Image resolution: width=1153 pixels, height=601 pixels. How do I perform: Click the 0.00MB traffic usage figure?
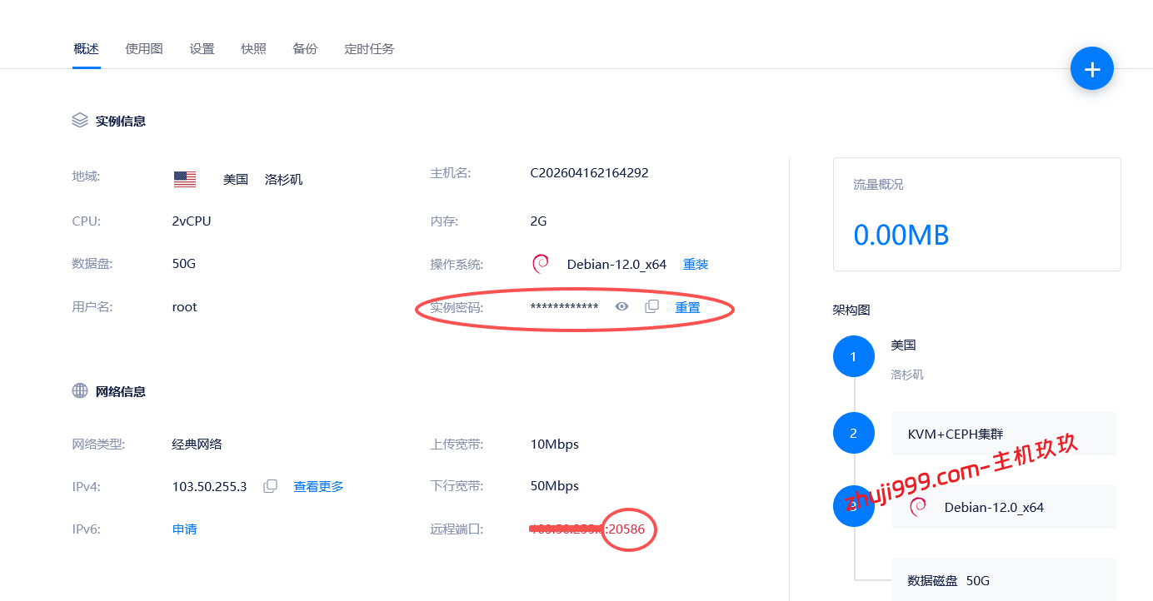pyautogui.click(x=902, y=235)
